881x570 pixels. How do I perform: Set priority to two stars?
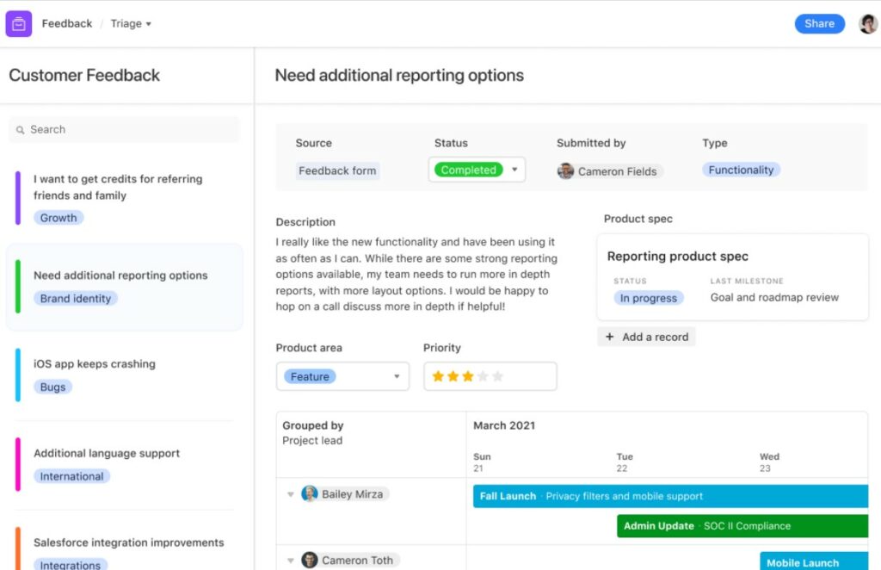pos(453,376)
